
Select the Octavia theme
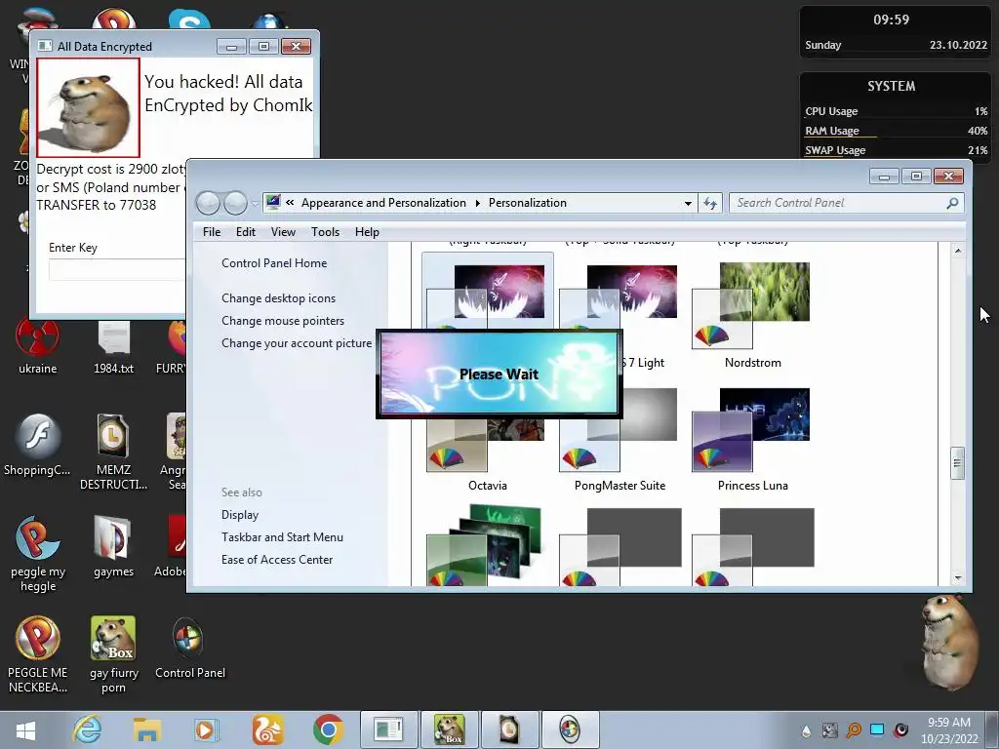click(x=488, y=453)
